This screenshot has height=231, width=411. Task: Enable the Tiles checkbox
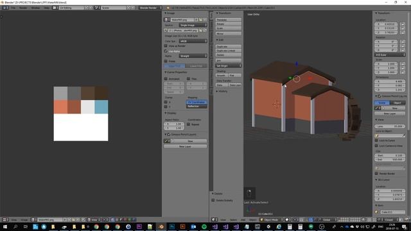[188, 78]
